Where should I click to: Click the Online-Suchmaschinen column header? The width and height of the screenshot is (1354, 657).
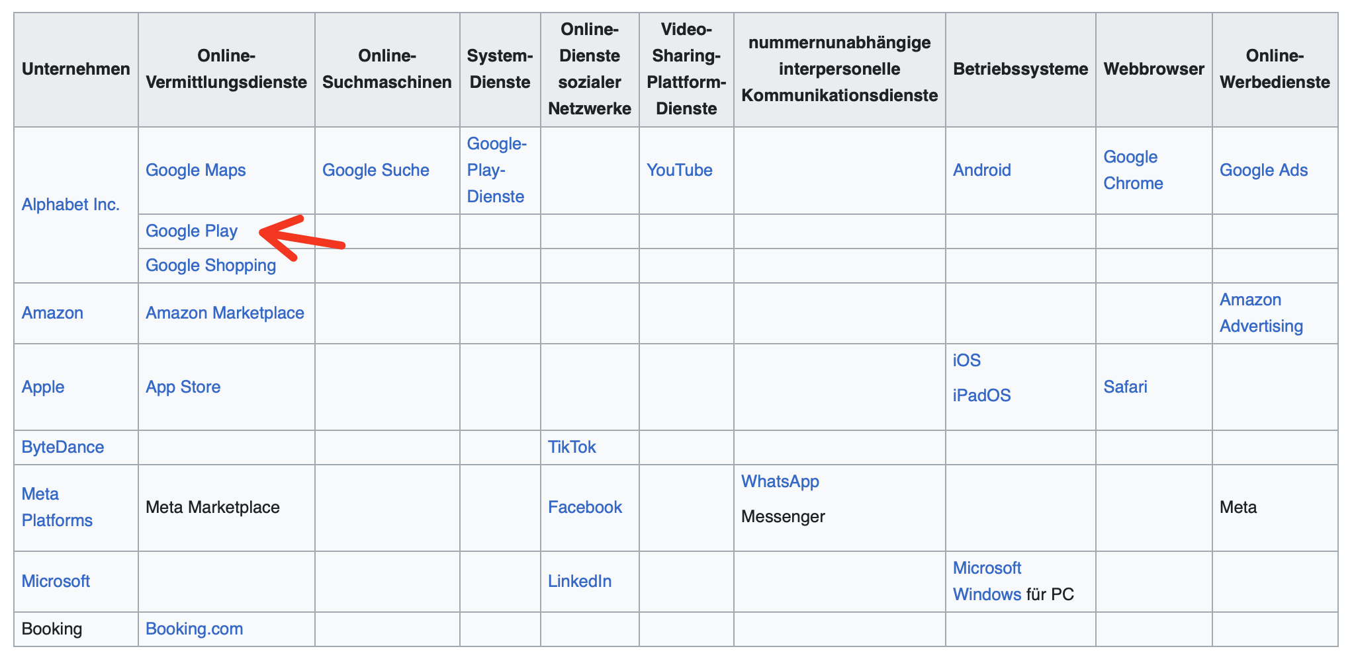tap(387, 69)
